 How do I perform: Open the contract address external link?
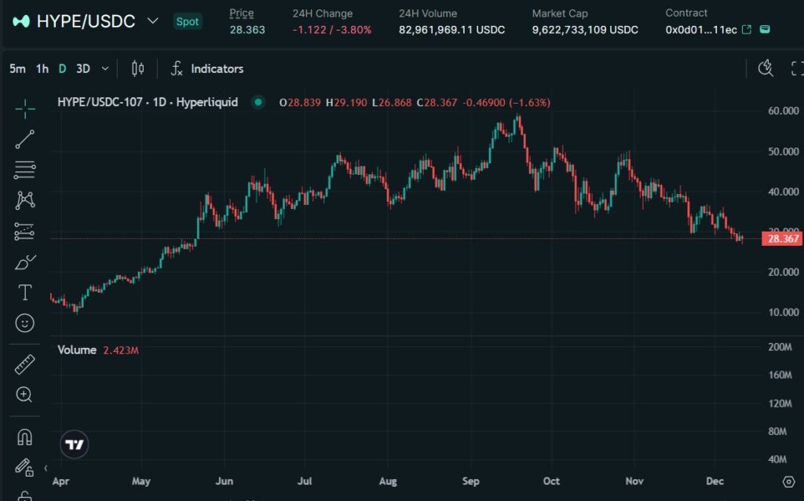[747, 30]
